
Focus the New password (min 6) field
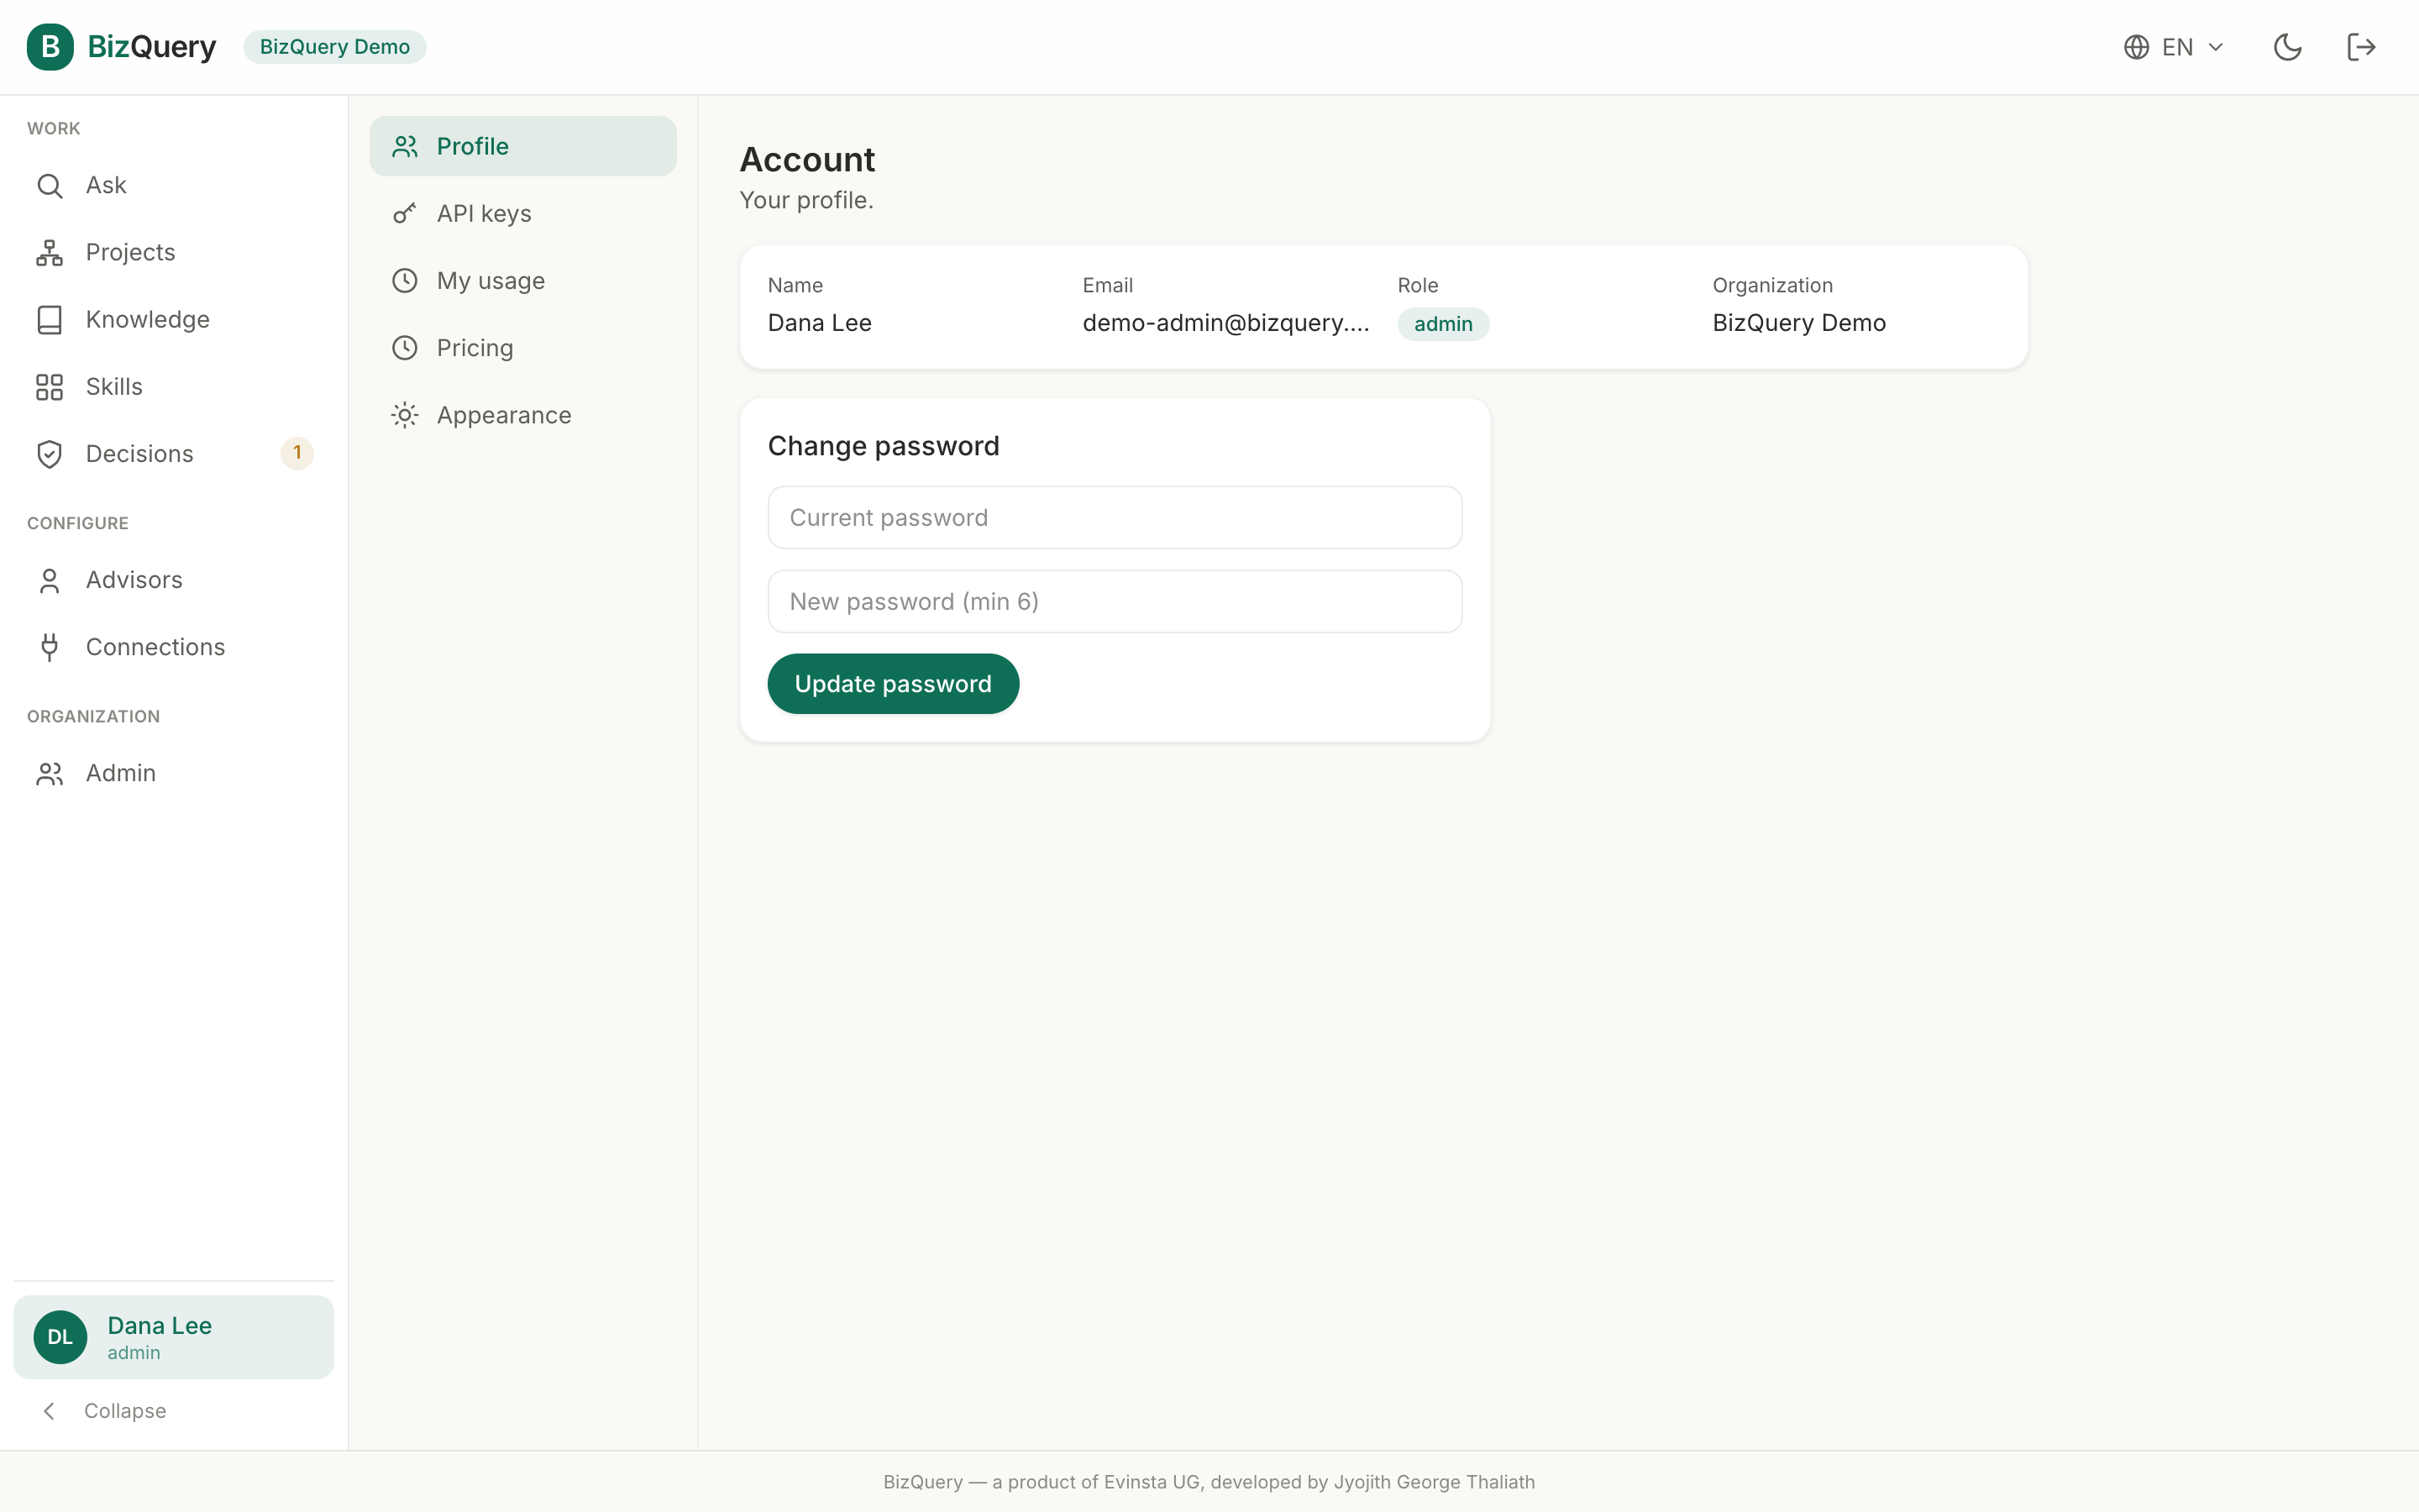tap(1115, 602)
